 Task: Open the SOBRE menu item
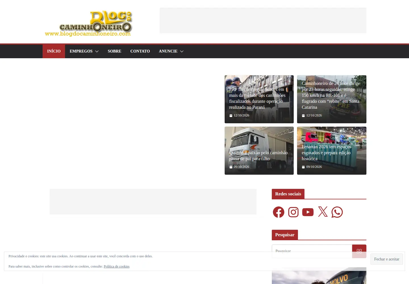click(x=114, y=51)
